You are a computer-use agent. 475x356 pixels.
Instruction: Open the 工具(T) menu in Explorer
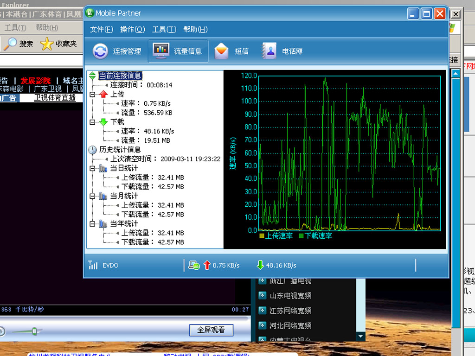(15, 28)
